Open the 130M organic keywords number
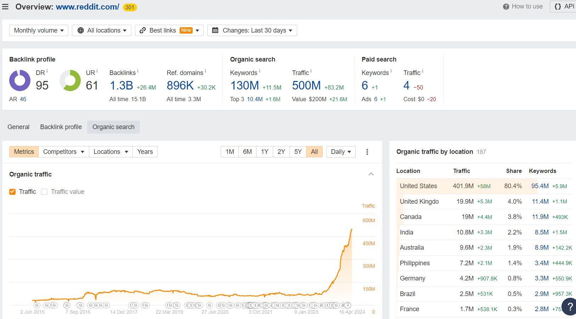This screenshot has height=319, width=576. point(245,85)
